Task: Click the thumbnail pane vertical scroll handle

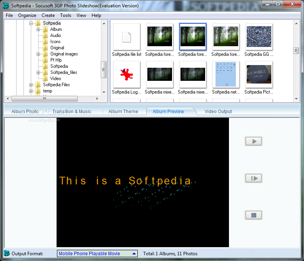Action: 296,50
